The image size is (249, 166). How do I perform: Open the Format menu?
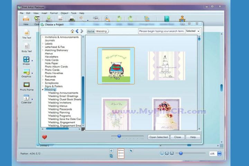pos(54,13)
